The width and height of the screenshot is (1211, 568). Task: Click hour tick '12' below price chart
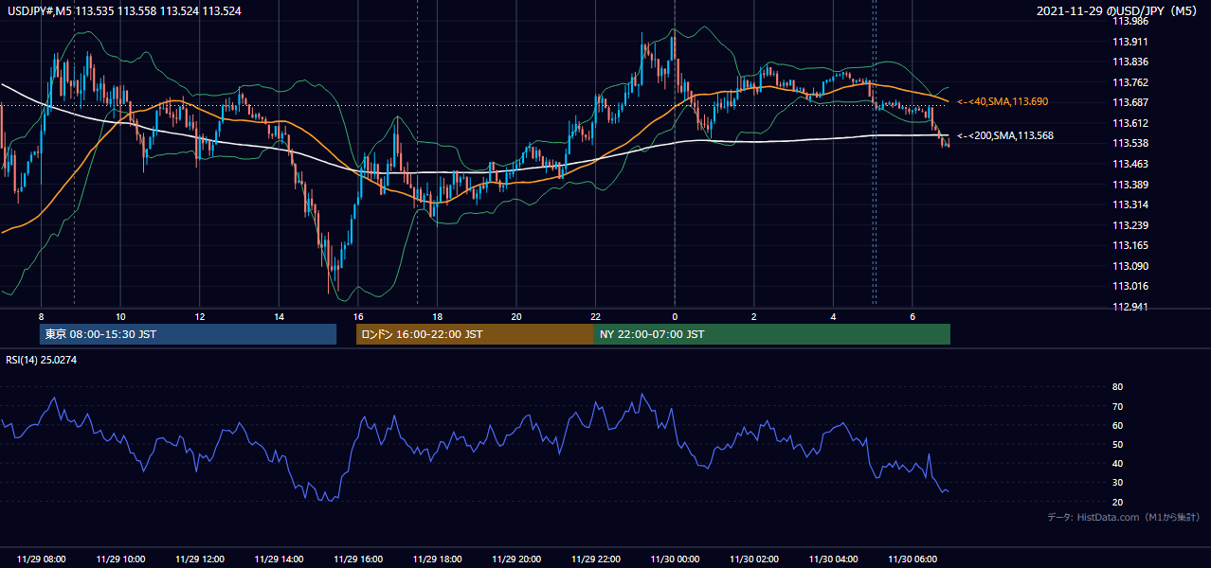pos(200,316)
